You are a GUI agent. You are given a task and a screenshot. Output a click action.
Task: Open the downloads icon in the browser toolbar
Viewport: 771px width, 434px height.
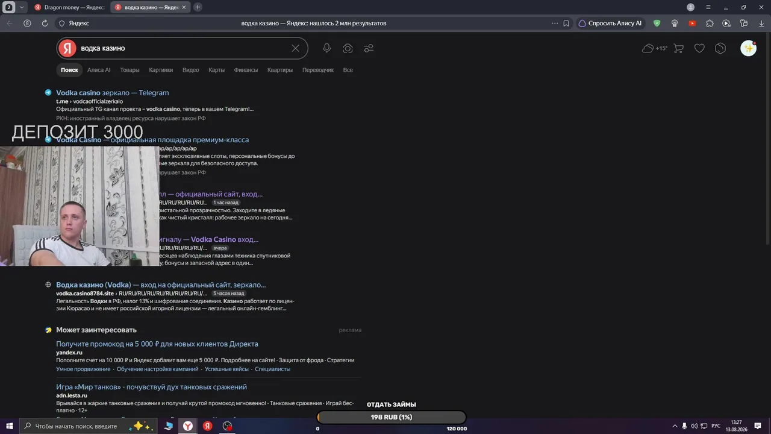point(761,24)
